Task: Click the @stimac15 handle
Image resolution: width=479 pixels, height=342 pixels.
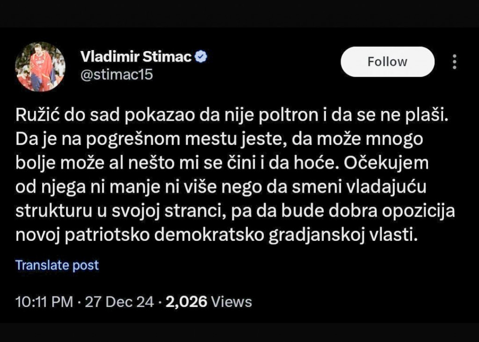Action: click(117, 75)
